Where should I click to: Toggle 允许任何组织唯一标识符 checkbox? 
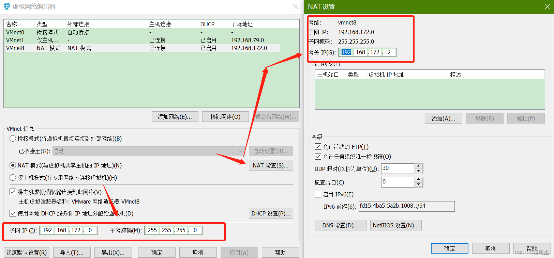[318, 157]
